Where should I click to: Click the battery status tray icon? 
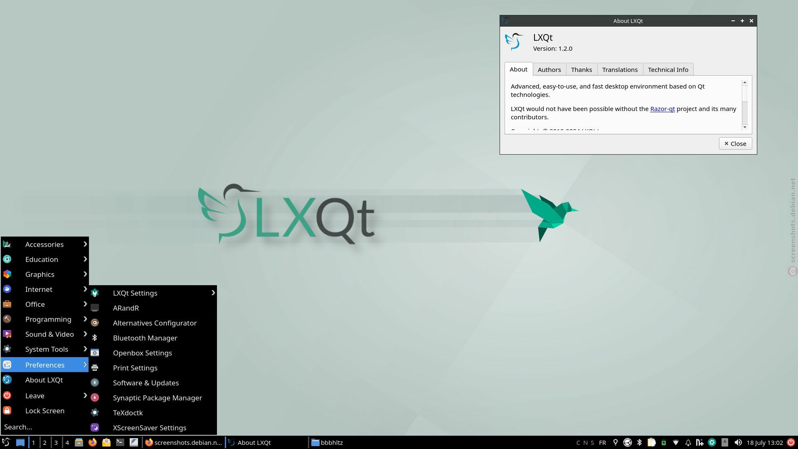664,442
